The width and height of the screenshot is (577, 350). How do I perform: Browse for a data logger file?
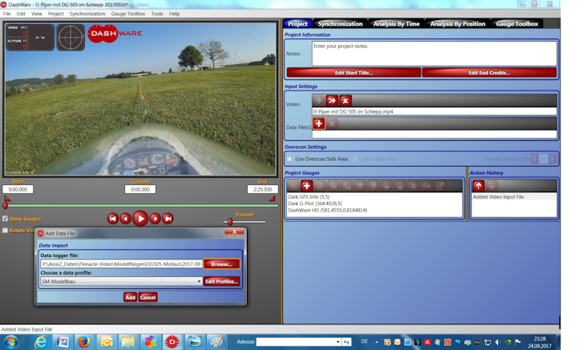[221, 264]
